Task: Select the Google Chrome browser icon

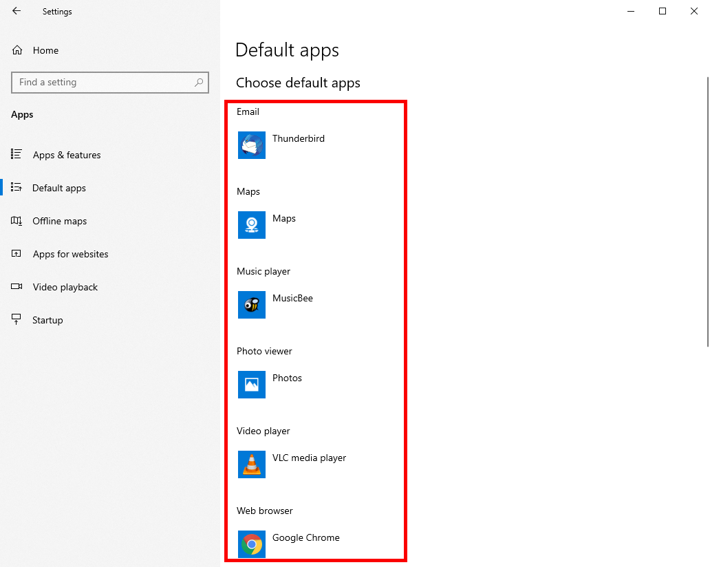Action: [x=251, y=544]
